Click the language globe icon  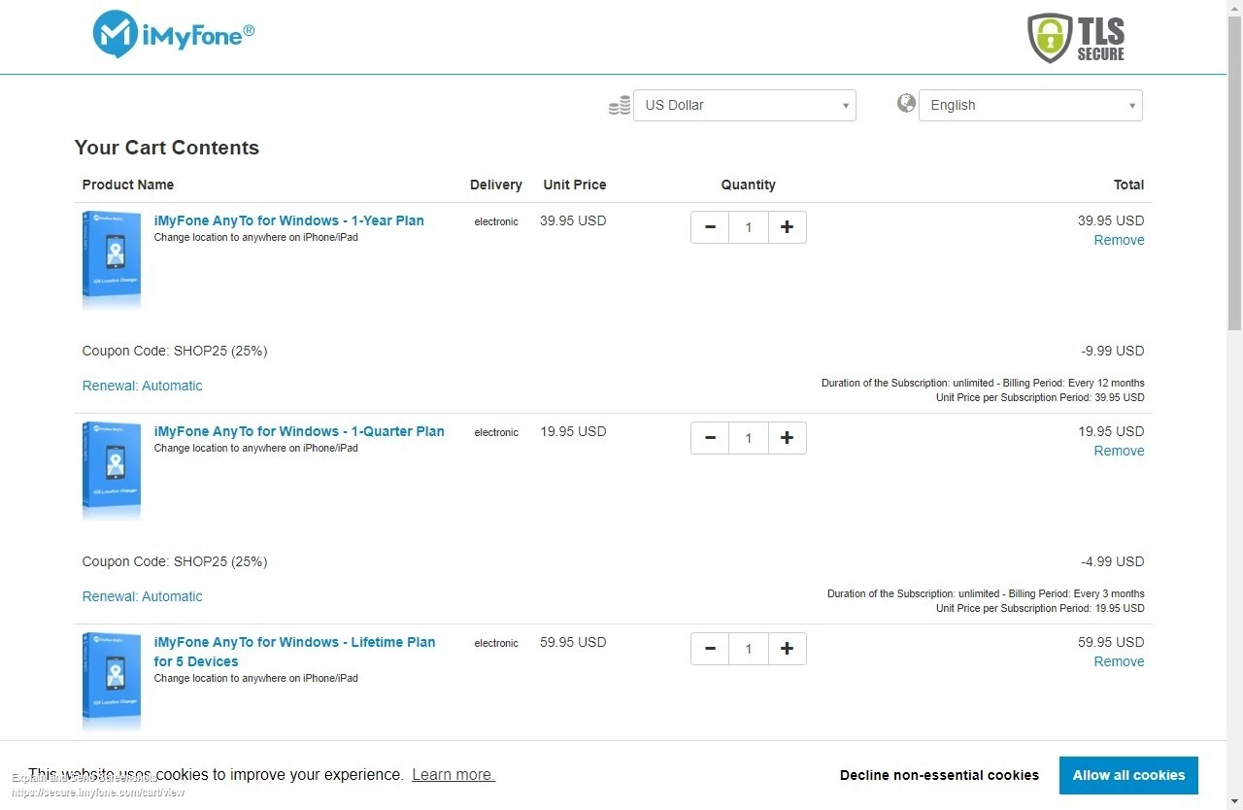click(906, 103)
